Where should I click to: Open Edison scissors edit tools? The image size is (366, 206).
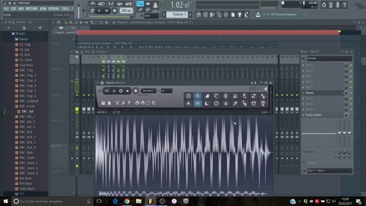tap(117, 103)
